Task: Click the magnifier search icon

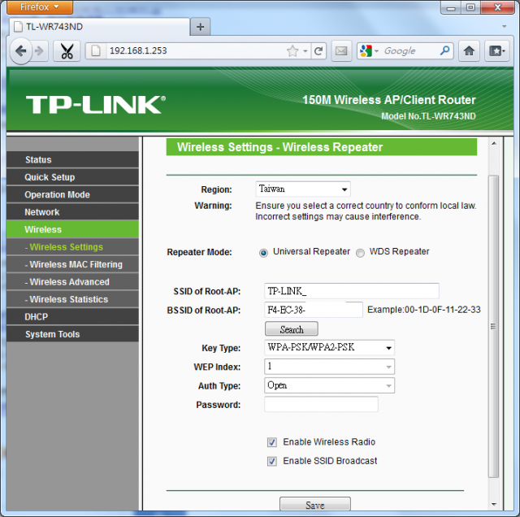Action: coord(444,50)
